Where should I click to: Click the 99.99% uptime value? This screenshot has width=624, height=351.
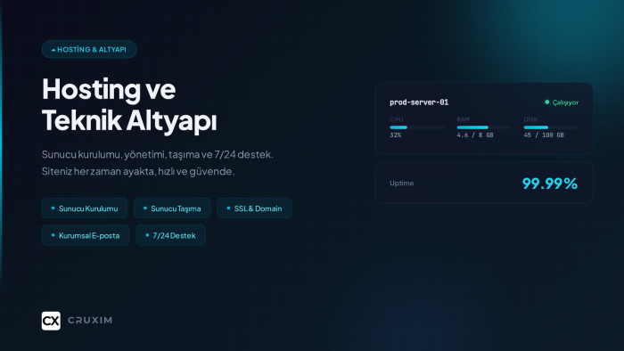[550, 184]
